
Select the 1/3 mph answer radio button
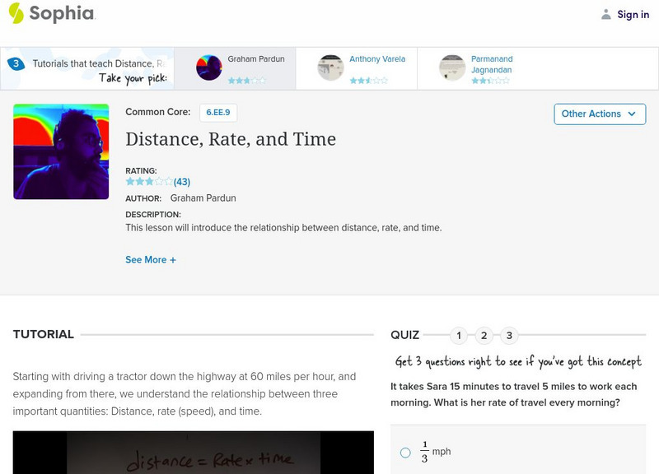point(405,453)
